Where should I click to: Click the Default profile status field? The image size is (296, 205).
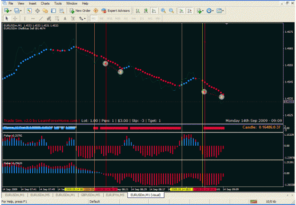(95, 202)
